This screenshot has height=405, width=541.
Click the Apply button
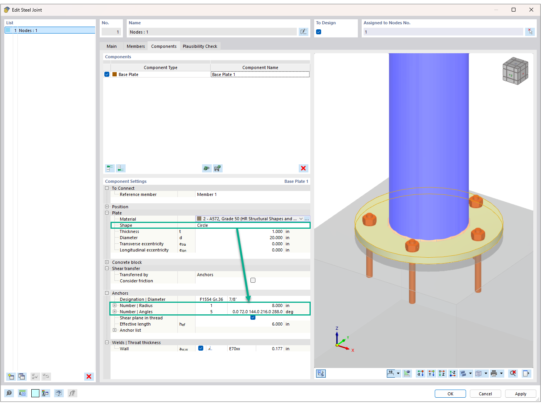(521, 393)
